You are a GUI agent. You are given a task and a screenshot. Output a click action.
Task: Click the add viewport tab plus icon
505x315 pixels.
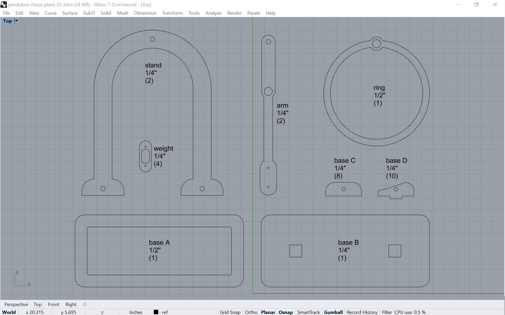click(85, 304)
